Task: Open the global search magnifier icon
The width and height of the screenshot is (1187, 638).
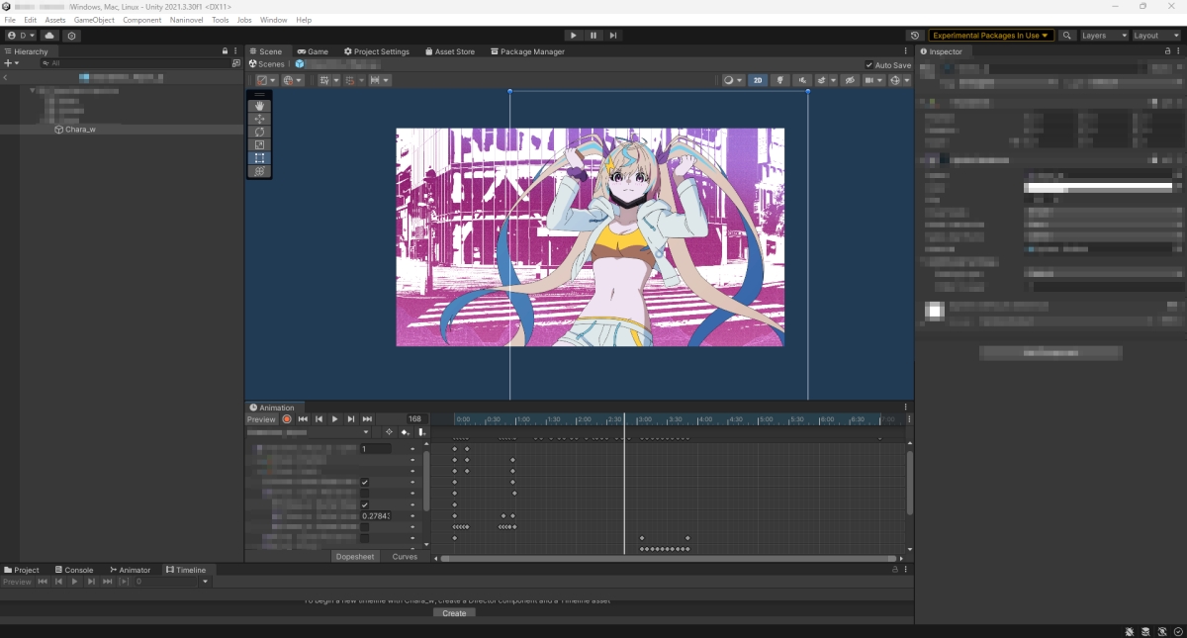Action: 1067,36
